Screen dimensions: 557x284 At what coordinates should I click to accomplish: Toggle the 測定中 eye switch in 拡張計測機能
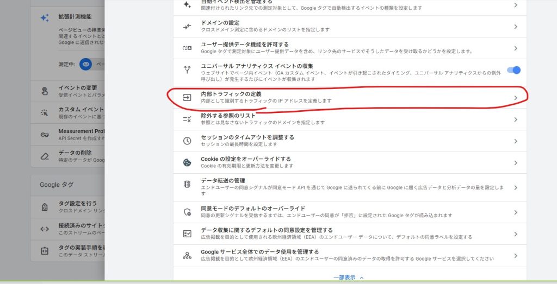(x=86, y=64)
